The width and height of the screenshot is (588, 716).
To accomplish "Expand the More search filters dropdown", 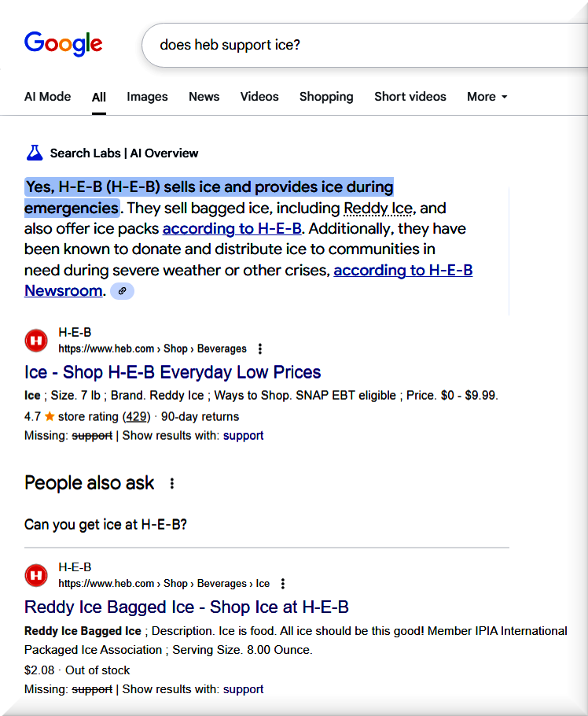I will 487,97.
